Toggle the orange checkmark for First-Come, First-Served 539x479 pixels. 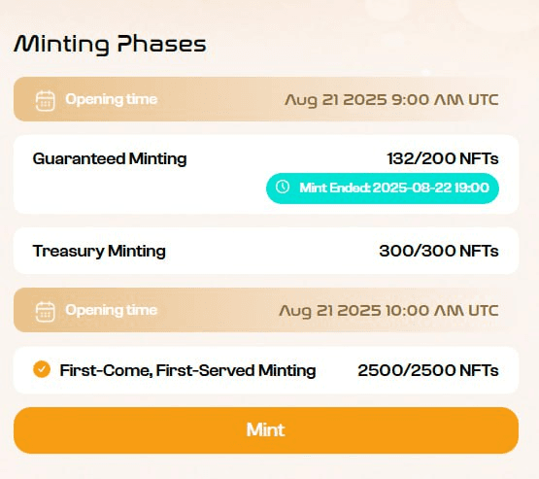click(x=42, y=369)
